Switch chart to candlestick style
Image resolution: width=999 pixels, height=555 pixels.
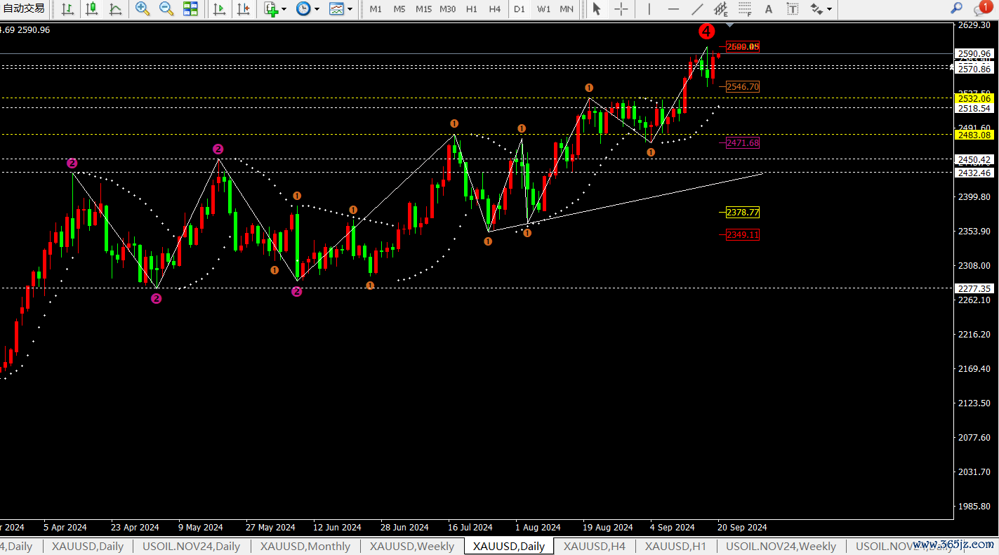[x=91, y=9]
